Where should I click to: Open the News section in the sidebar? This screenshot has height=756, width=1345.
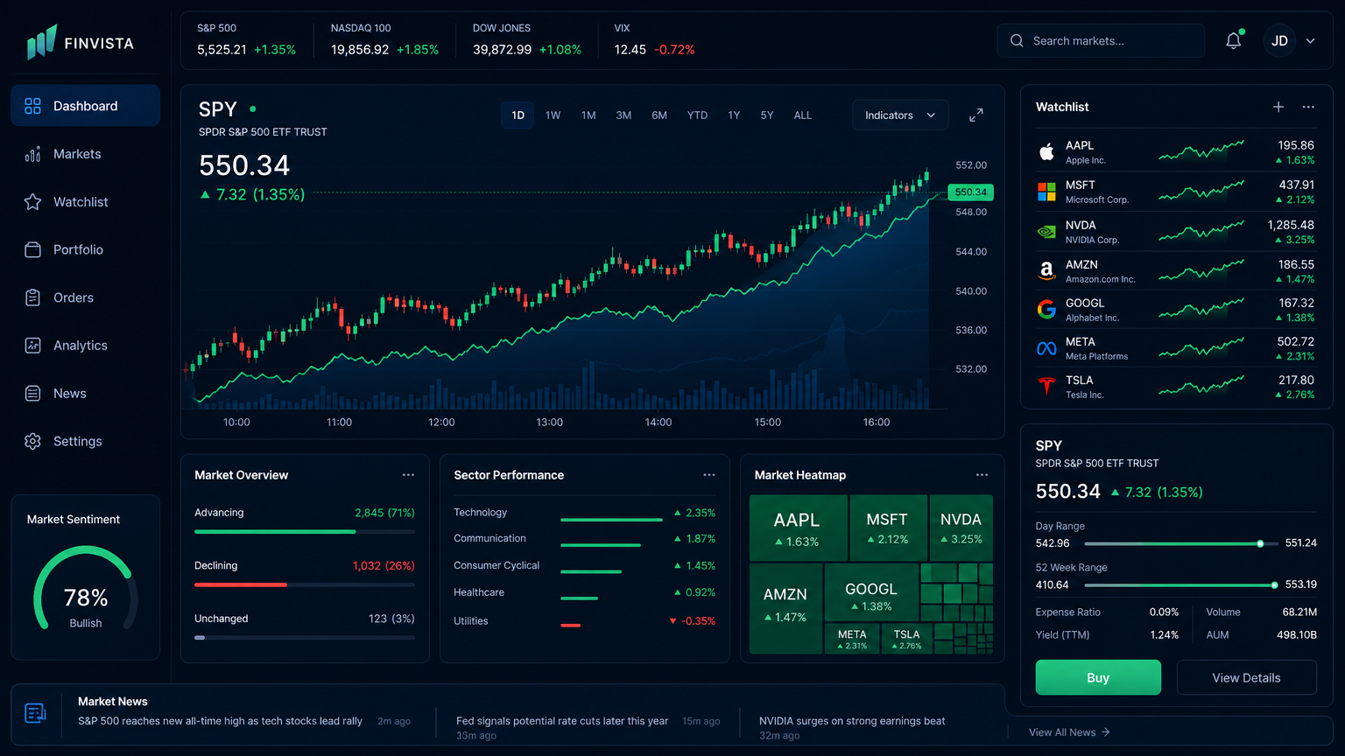(x=69, y=394)
